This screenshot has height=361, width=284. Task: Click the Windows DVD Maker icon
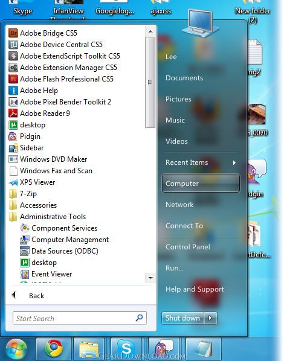(x=13, y=159)
